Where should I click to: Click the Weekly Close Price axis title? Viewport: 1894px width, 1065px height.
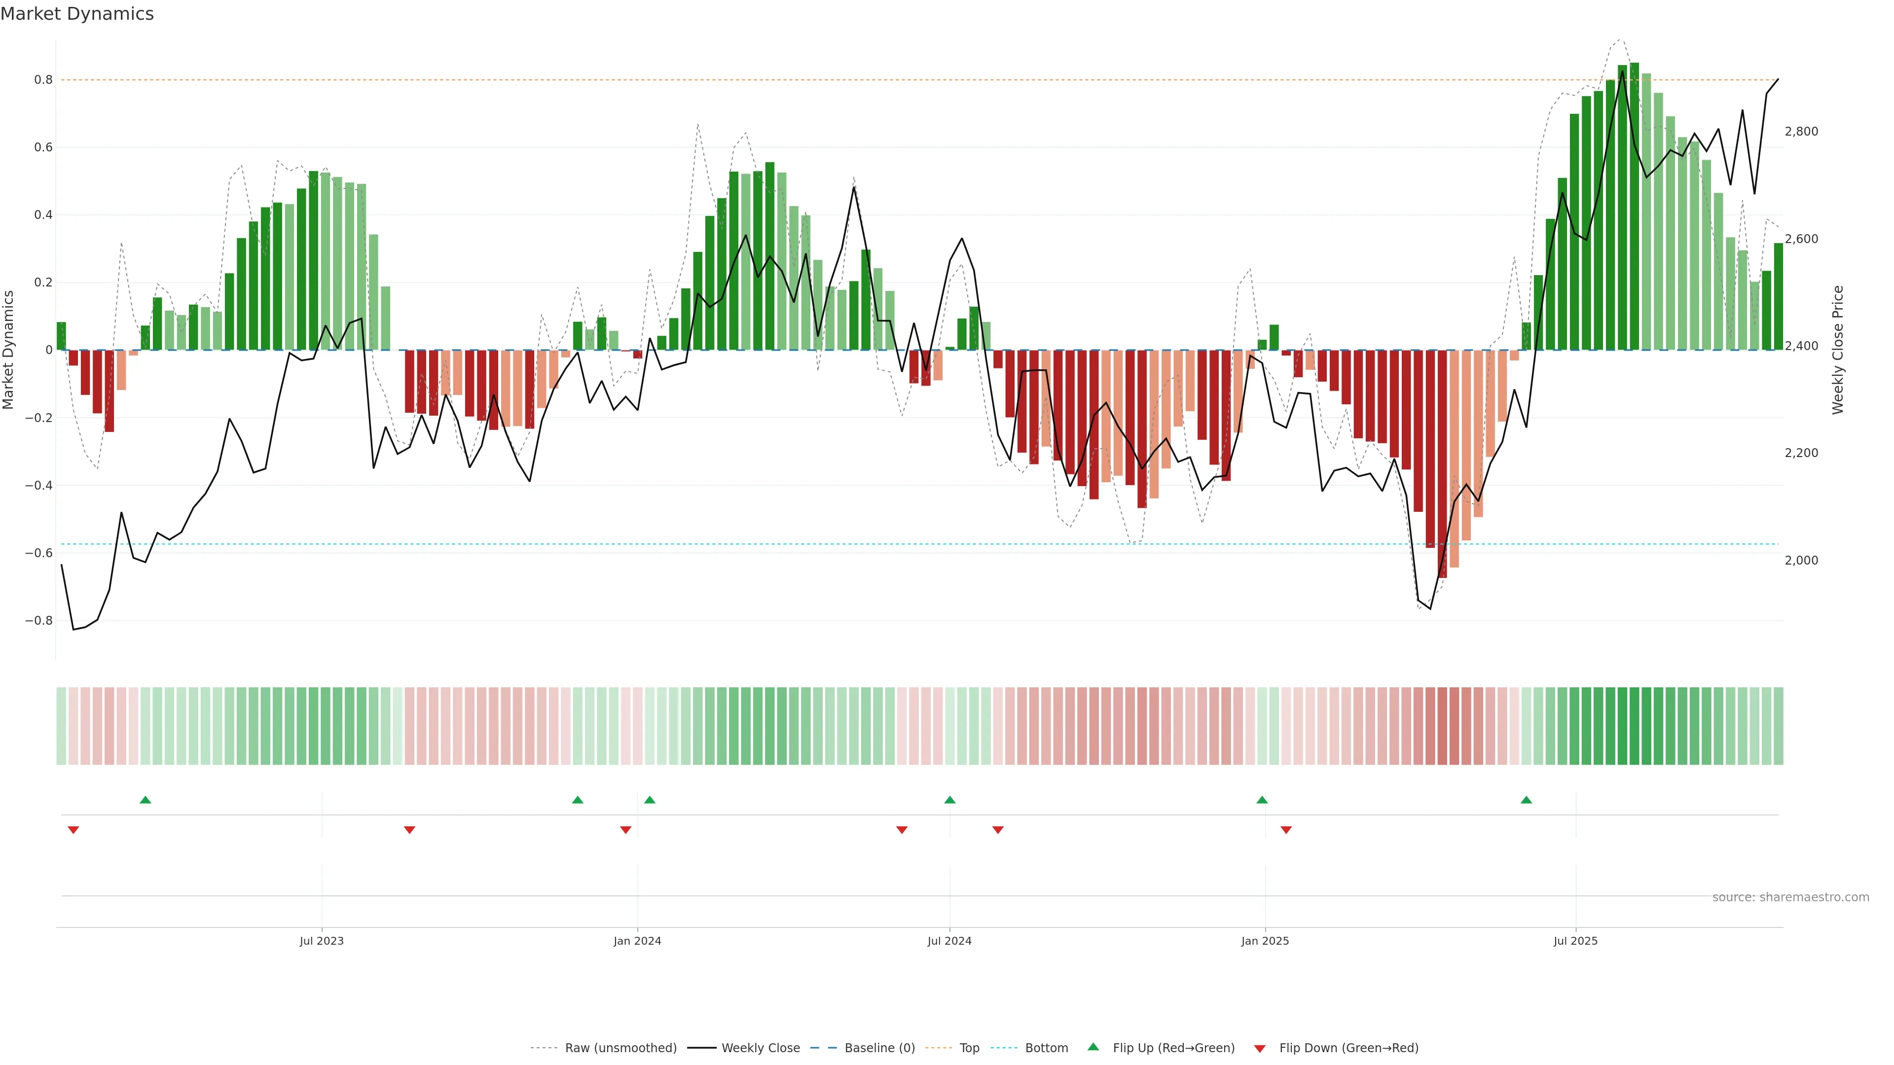1837,350
